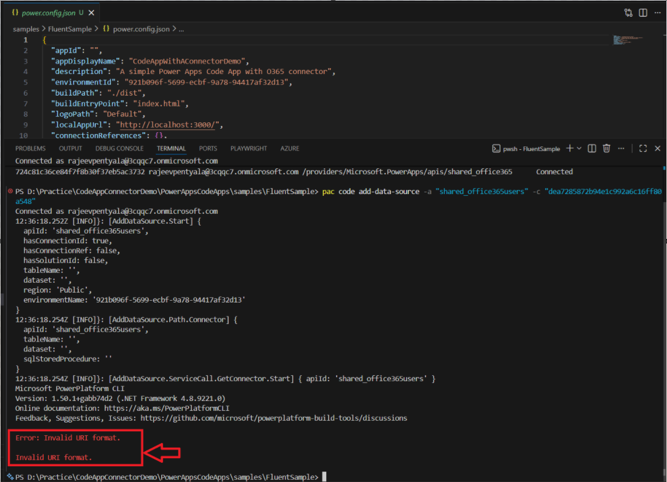667x482 pixels.
Task: Split the terminal pane
Action: (592, 149)
